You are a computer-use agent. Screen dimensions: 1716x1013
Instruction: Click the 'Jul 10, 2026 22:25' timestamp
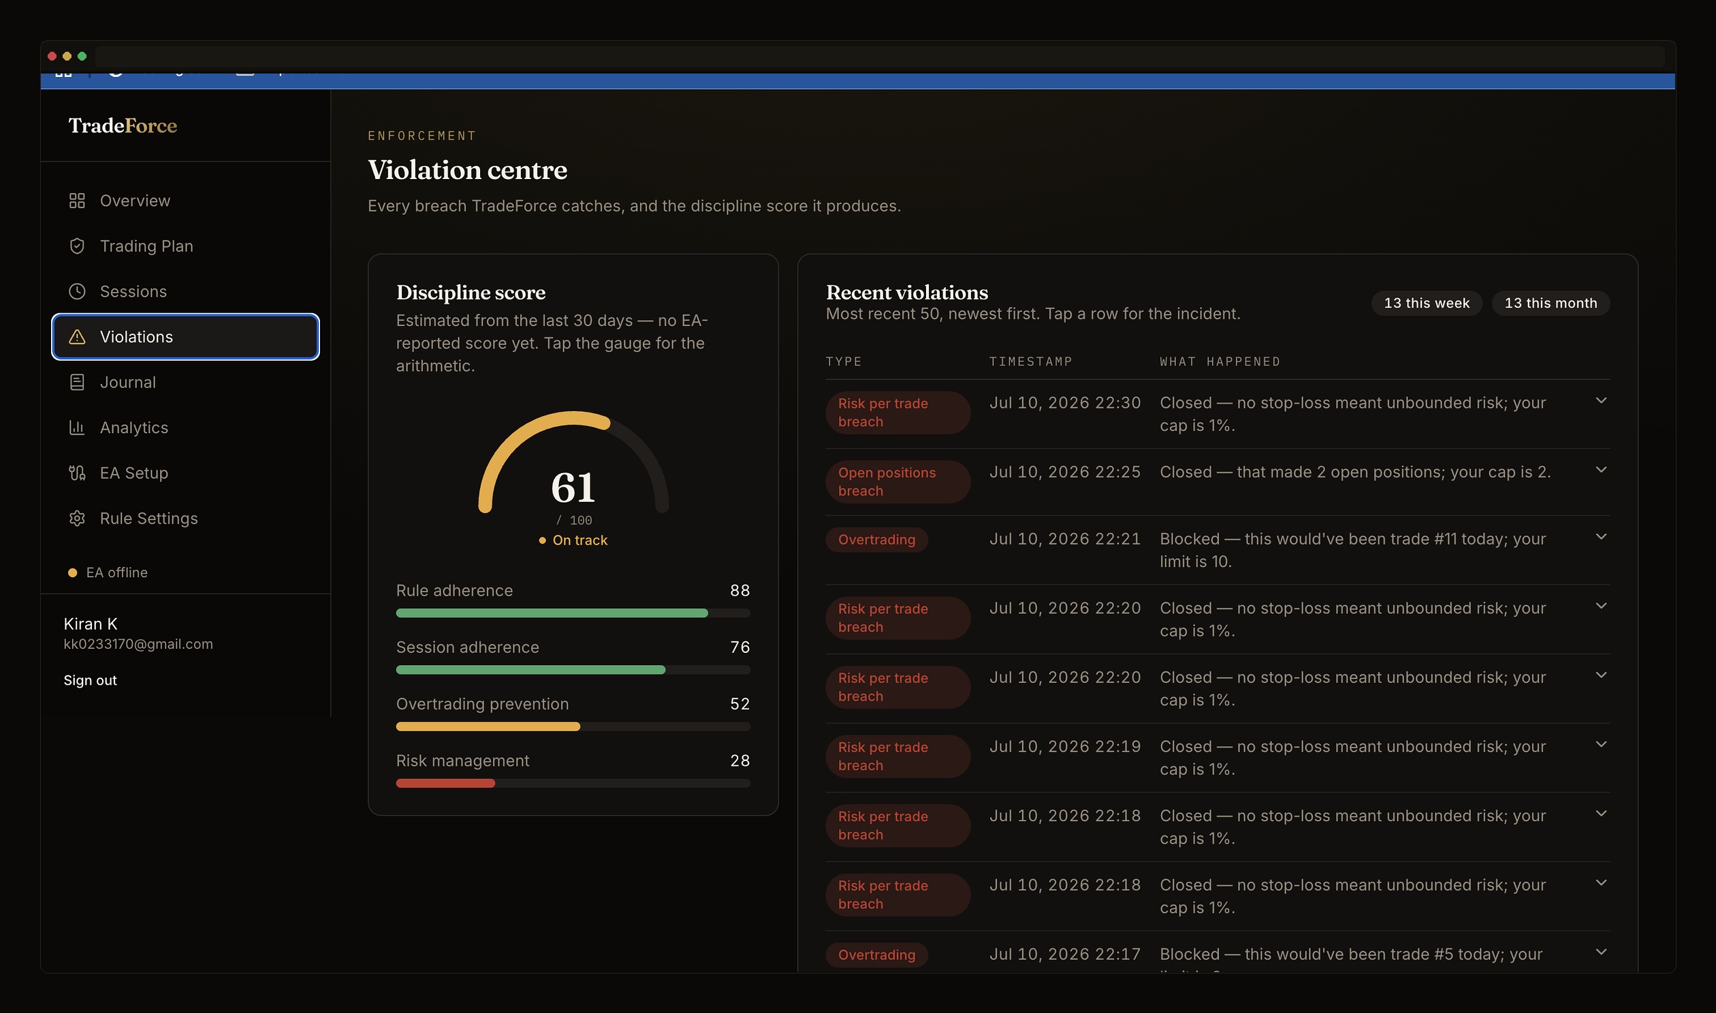pos(1065,472)
